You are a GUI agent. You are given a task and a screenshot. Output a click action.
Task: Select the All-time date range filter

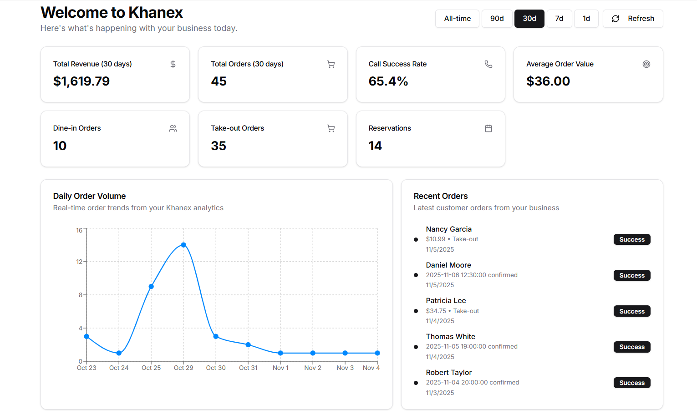(x=457, y=18)
